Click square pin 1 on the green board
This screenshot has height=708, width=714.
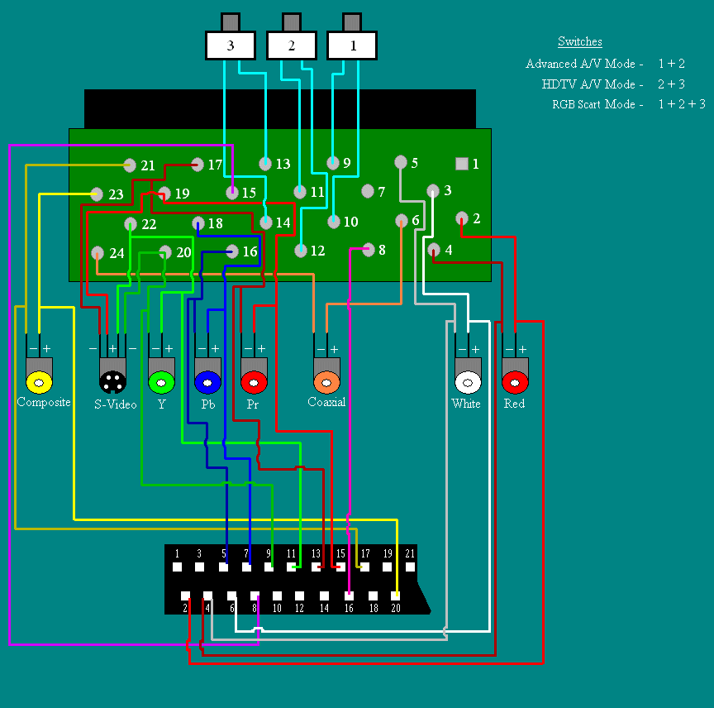[462, 164]
